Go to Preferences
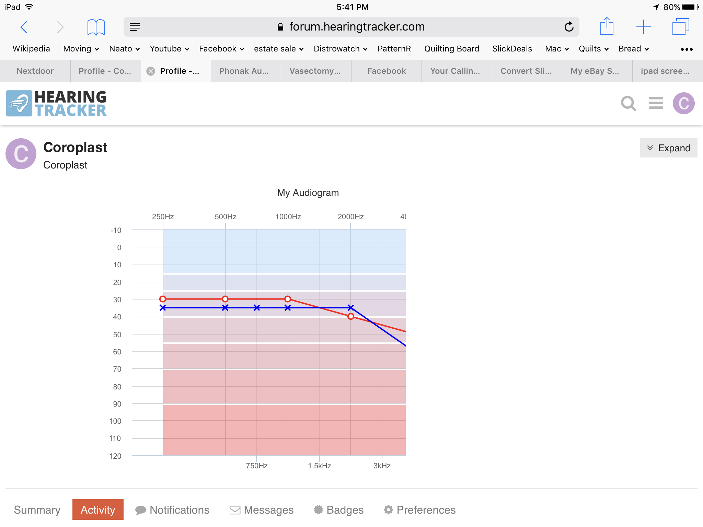Image resolution: width=703 pixels, height=527 pixels. pyautogui.click(x=419, y=510)
